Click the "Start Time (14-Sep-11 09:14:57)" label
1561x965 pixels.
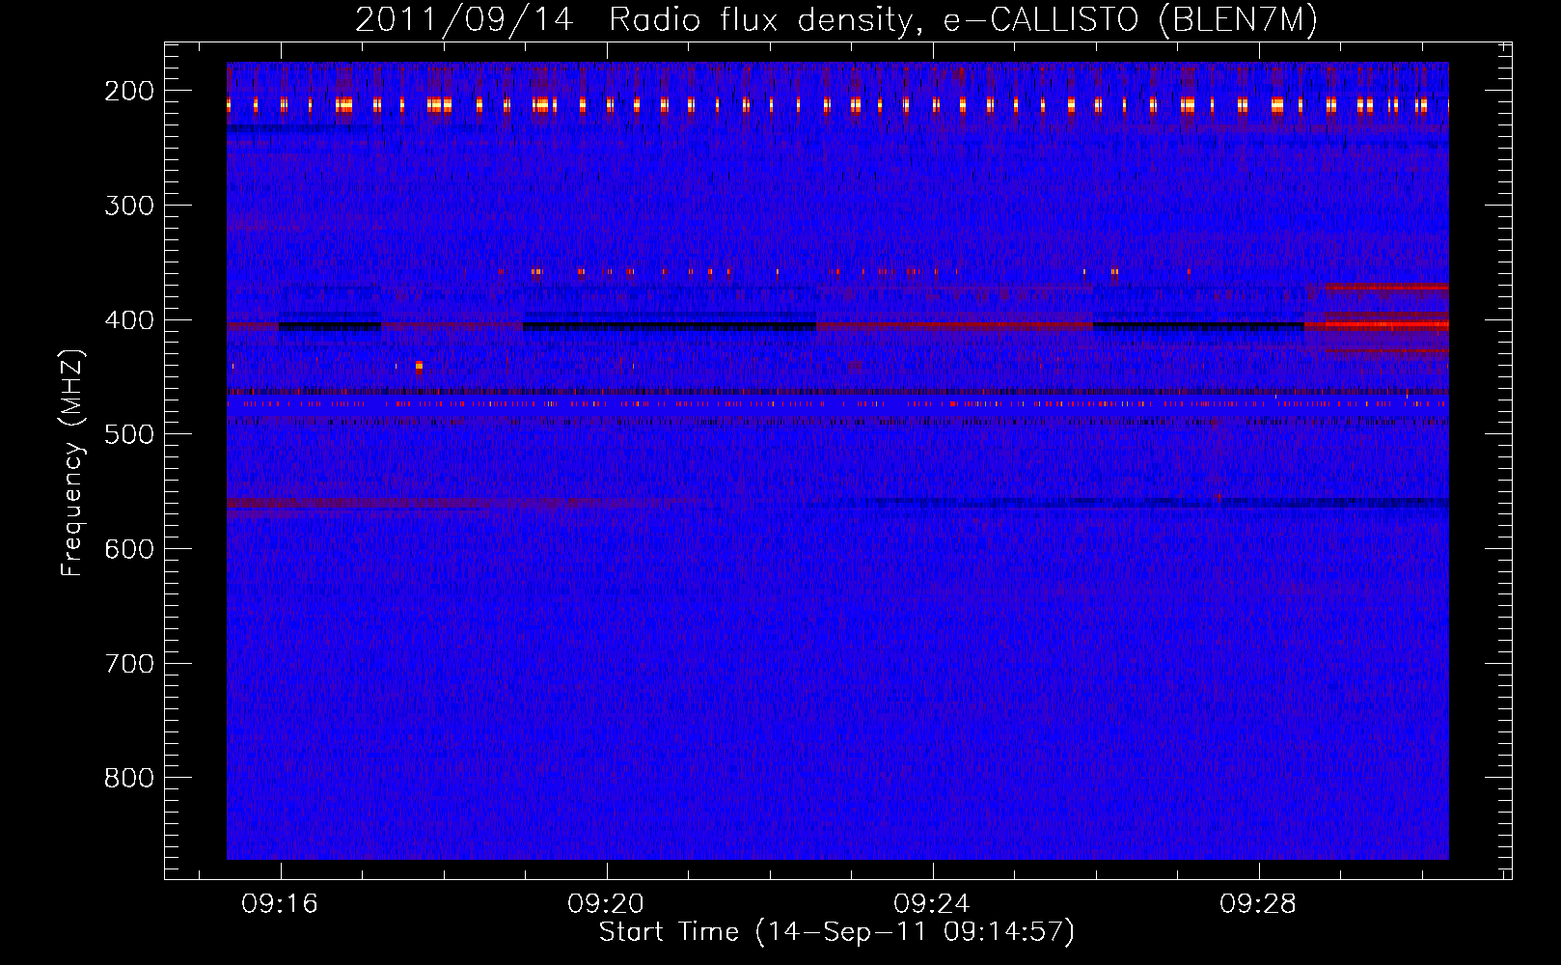(x=836, y=932)
